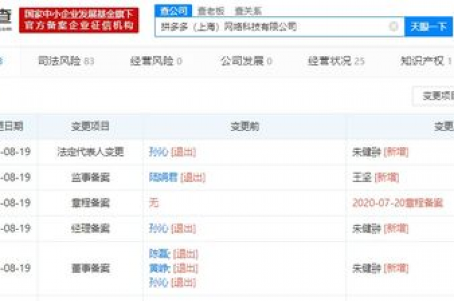The width and height of the screenshot is (454, 301).
Task: Open the 经营状况 25 section tab
Action: pos(336,61)
